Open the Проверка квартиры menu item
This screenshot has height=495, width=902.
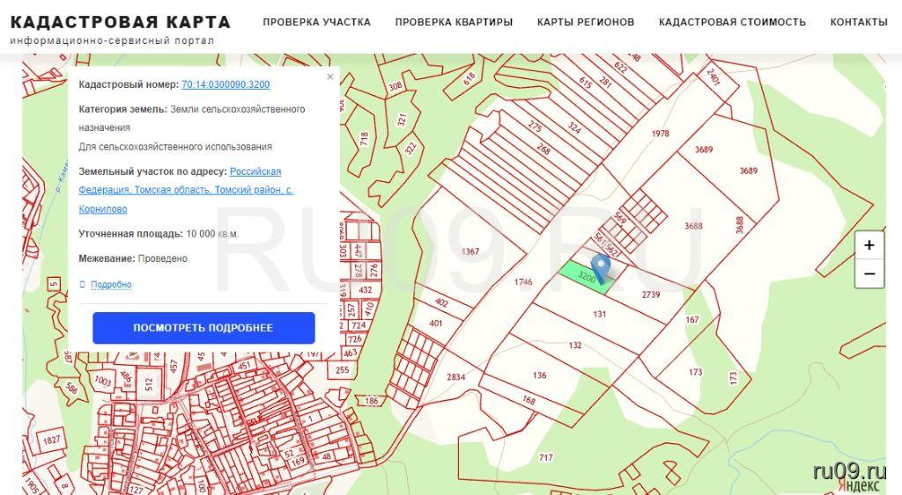454,22
